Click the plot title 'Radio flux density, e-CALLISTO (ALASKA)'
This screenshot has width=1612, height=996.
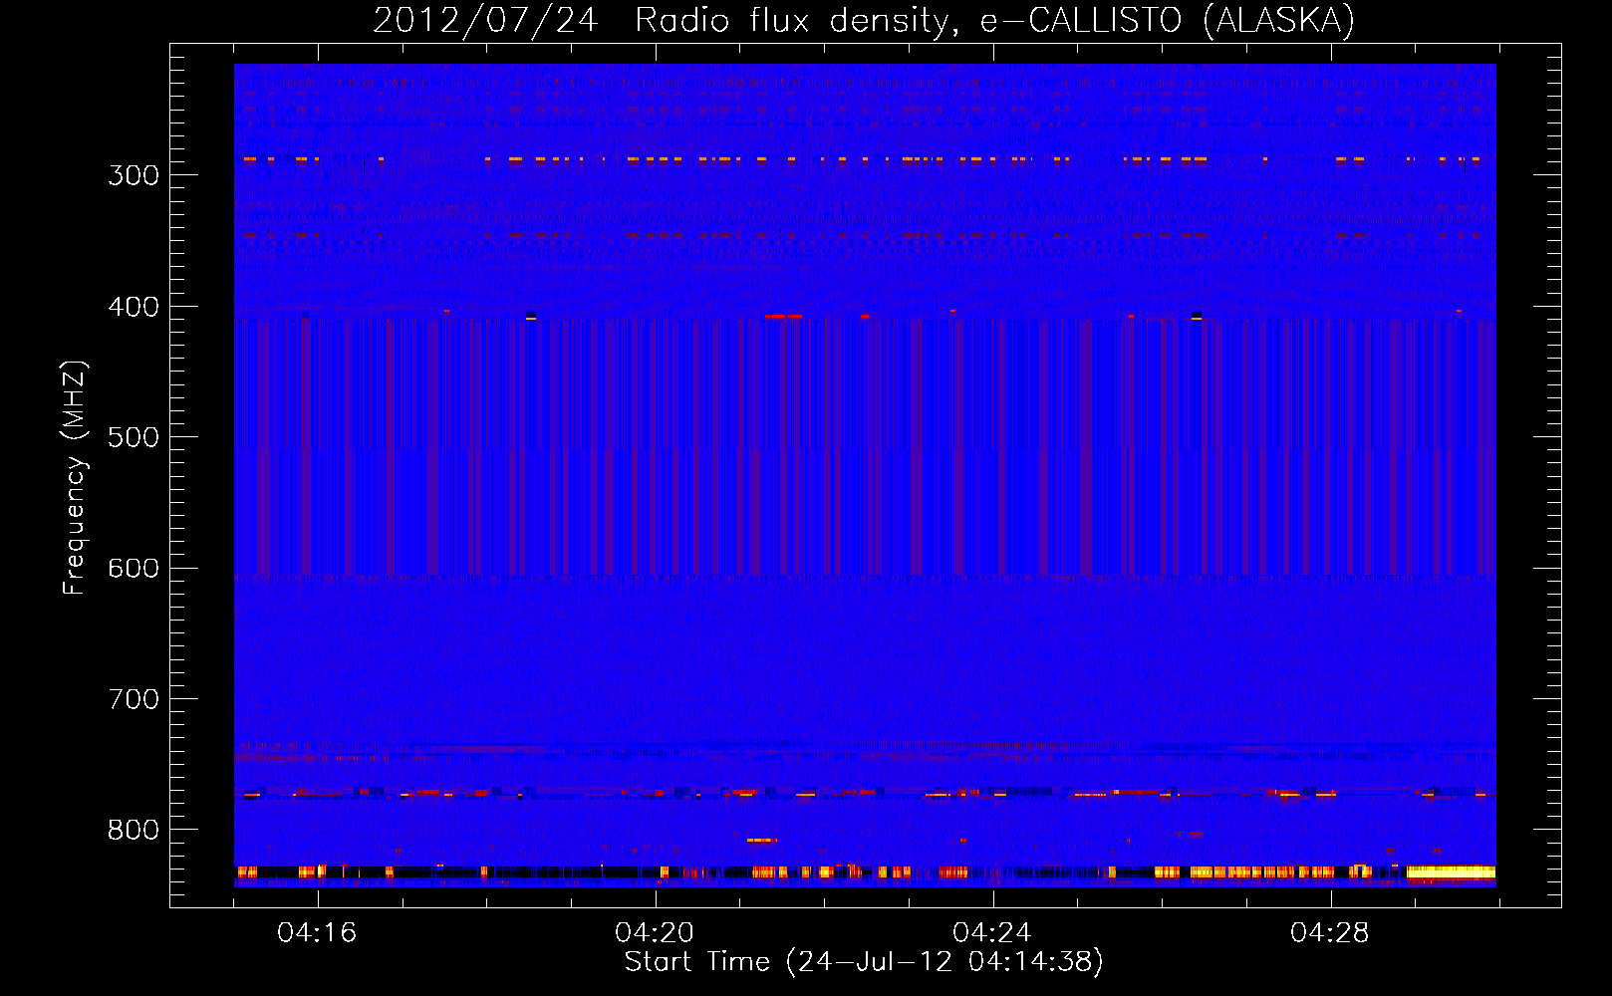994,21
